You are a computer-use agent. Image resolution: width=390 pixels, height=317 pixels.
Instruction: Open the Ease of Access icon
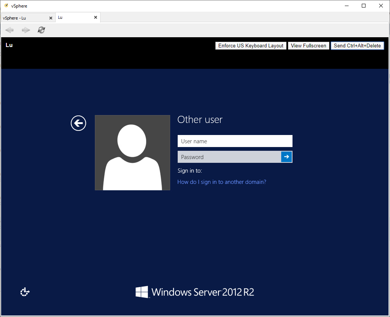(x=25, y=292)
